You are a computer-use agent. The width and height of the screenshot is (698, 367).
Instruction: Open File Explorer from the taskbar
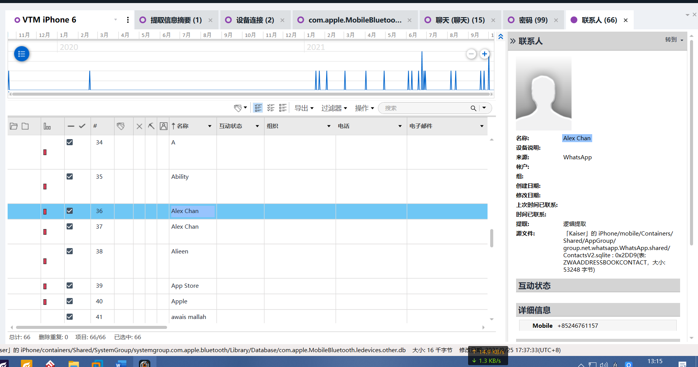tap(73, 364)
